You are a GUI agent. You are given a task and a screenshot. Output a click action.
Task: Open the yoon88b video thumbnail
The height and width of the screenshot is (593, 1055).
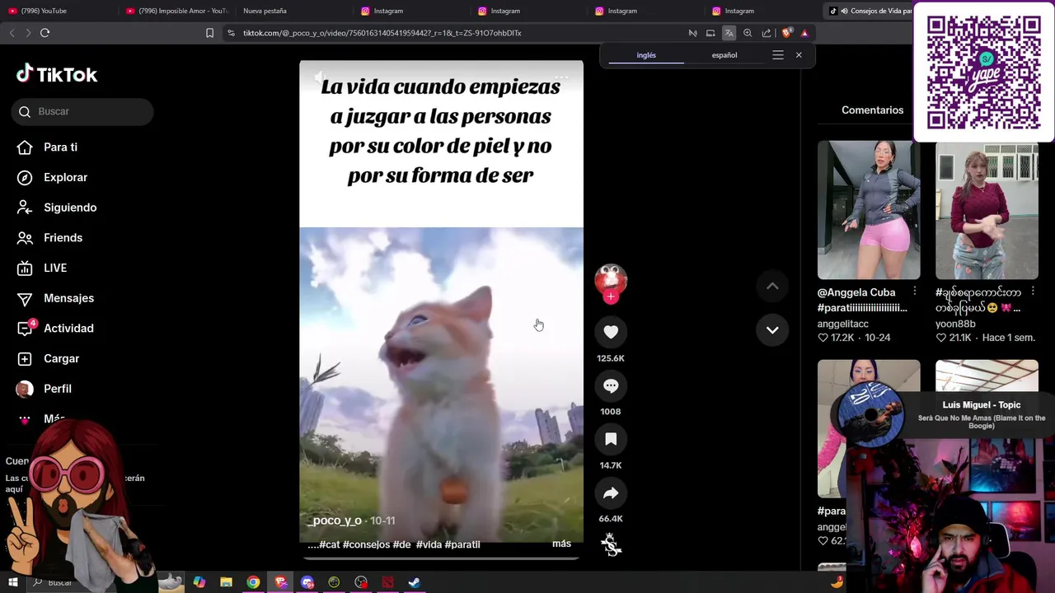pos(987,210)
